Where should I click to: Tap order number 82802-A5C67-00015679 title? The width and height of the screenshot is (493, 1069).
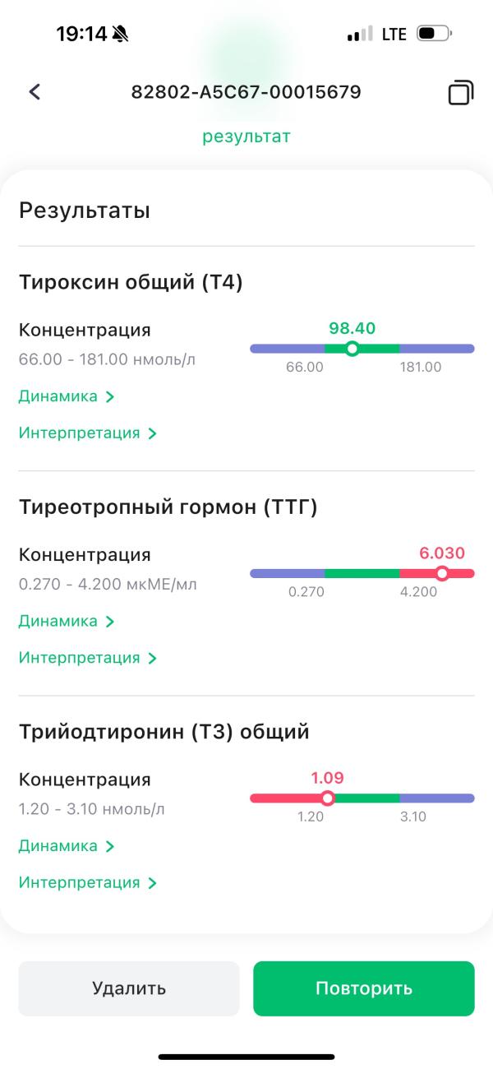point(246,92)
